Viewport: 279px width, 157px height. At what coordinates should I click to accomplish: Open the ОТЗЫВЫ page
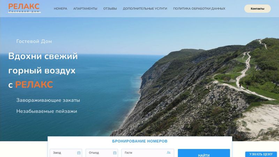pyautogui.click(x=110, y=8)
